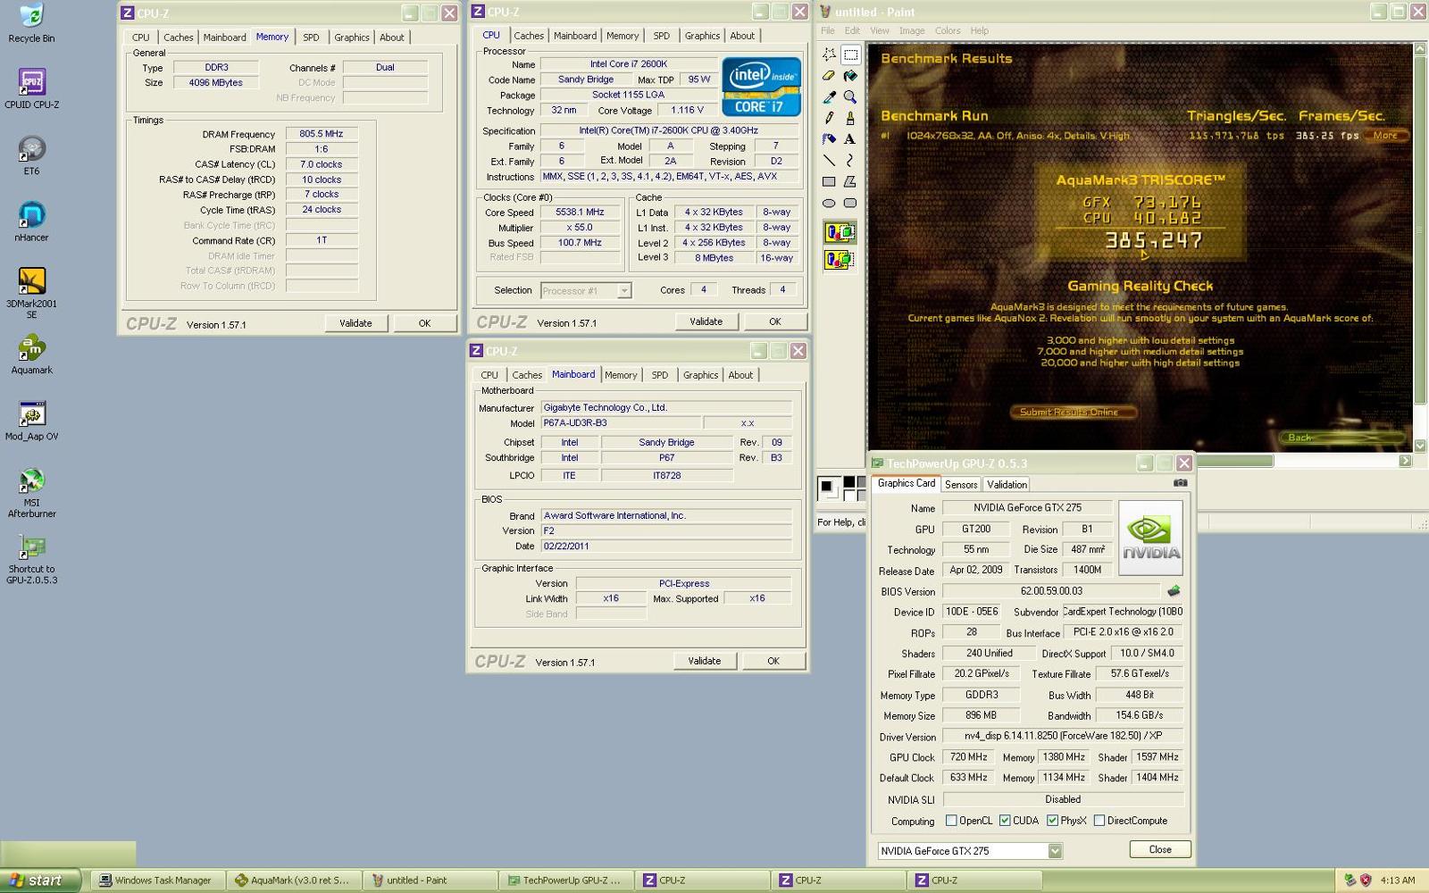Choose the Airbrush spray tool
This screenshot has height=893, width=1429.
click(x=829, y=139)
